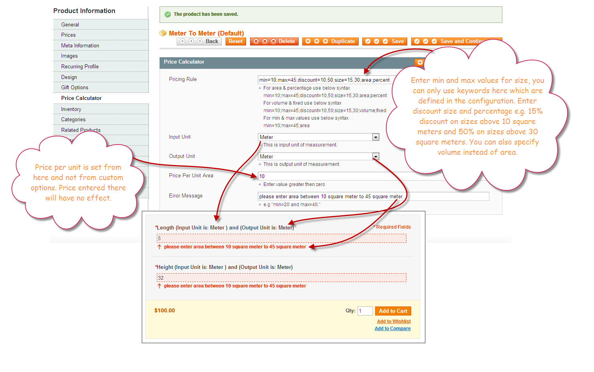The height and width of the screenshot is (372, 594).
Task: Click the Add to Wishlist link
Action: pyautogui.click(x=393, y=321)
